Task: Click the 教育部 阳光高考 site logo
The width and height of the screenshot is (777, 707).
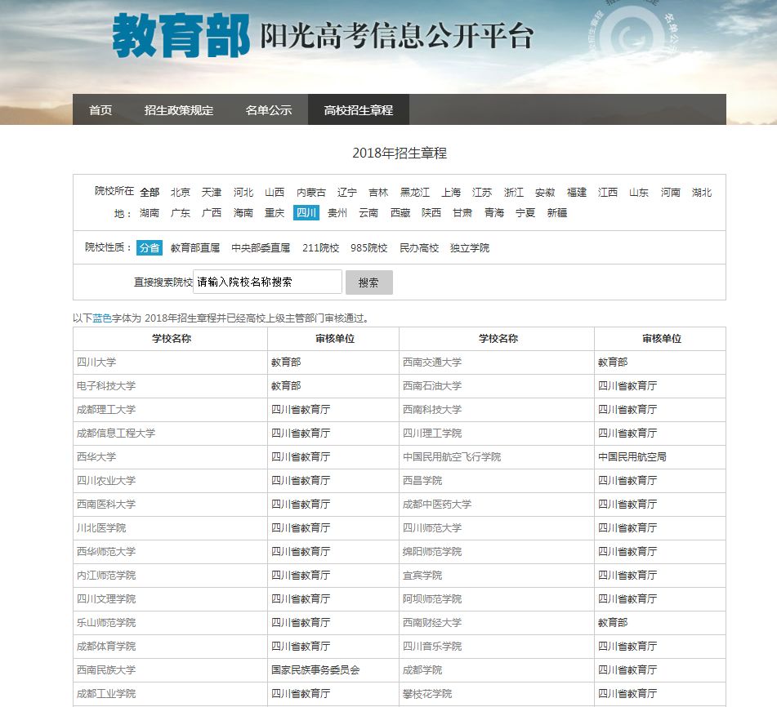Action: coord(323,36)
